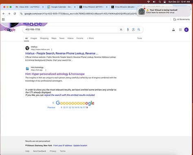193x155 pixels.
Task: Click the Hint Astrology site favicon
Action: (x=27, y=69)
